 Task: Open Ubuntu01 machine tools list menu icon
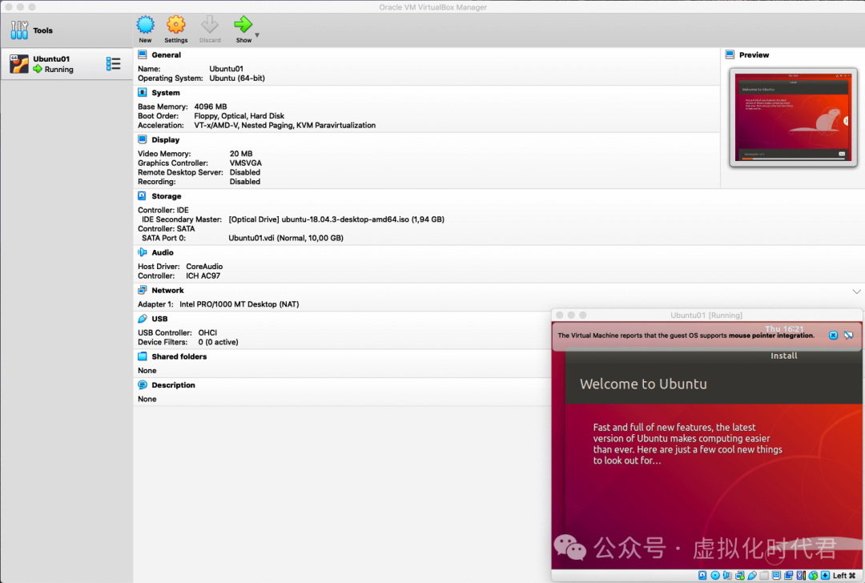coord(113,64)
